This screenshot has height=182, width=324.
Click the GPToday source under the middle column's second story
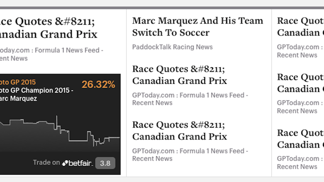[190, 99]
